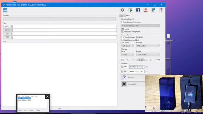
Task: Open the Locks tab
Action: 146,60
